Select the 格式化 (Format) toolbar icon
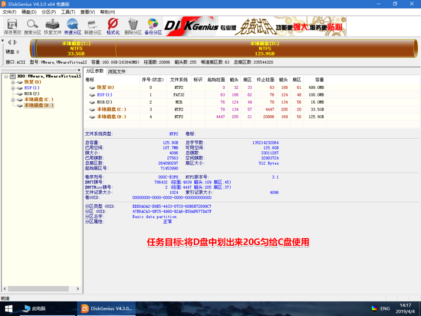421x316 pixels. click(x=112, y=25)
